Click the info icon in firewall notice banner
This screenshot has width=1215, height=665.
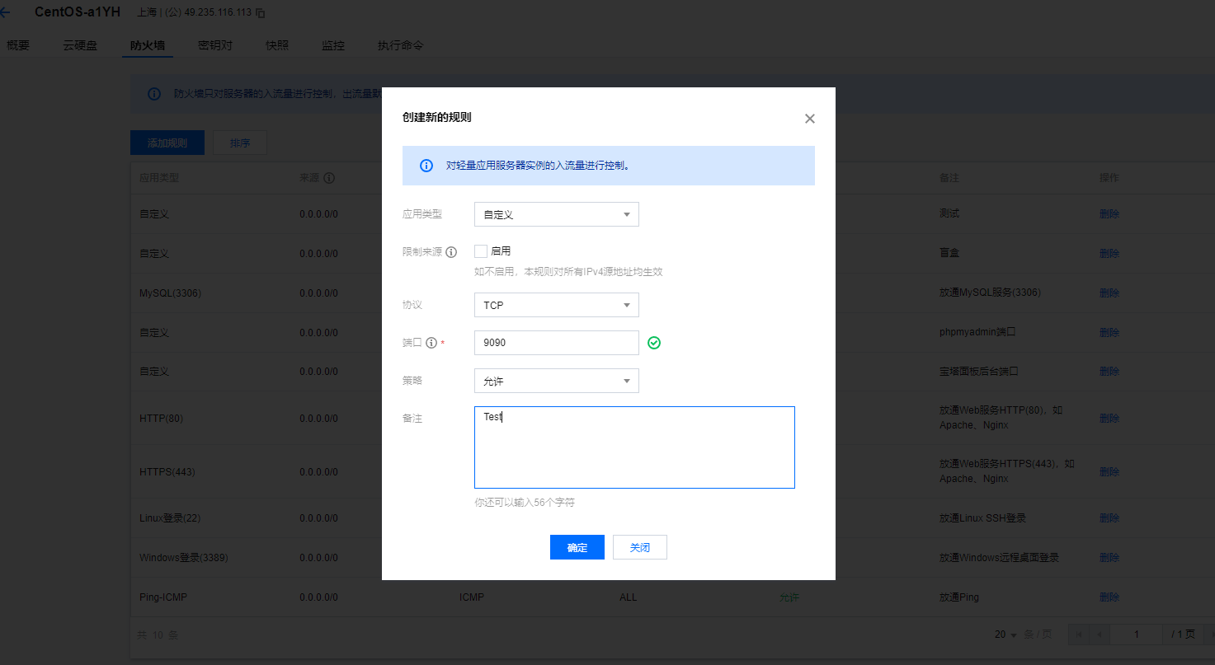154,94
